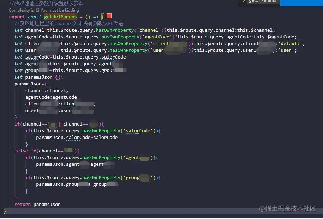
Task: Click the 'if(channel==' condition containing '||channel=='
Action: pos(59,124)
